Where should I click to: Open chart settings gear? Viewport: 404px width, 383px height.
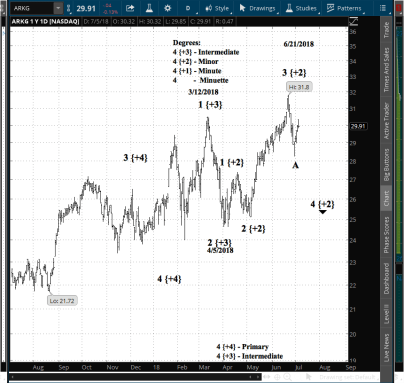click(x=167, y=8)
